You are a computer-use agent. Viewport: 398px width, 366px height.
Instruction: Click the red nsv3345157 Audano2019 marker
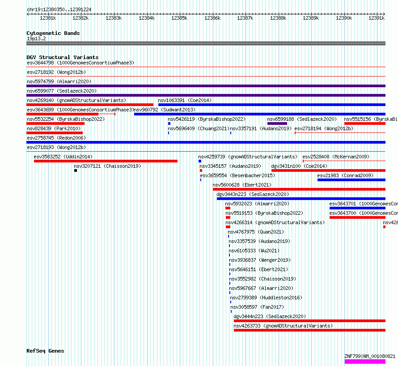coord(201,170)
